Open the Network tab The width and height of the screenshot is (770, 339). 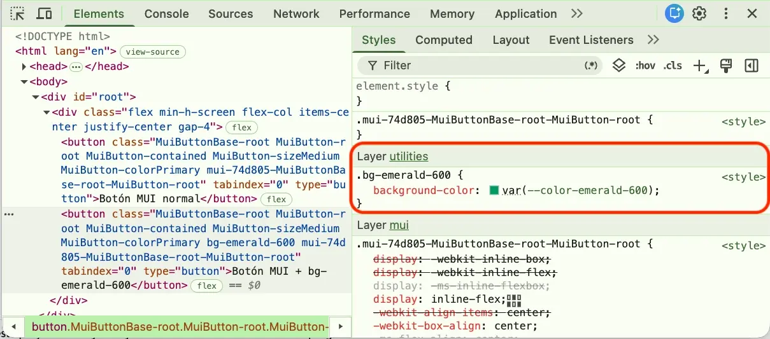click(296, 13)
